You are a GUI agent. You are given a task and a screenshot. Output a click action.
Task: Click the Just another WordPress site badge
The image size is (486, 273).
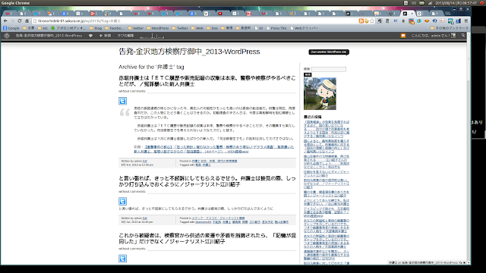point(329,52)
